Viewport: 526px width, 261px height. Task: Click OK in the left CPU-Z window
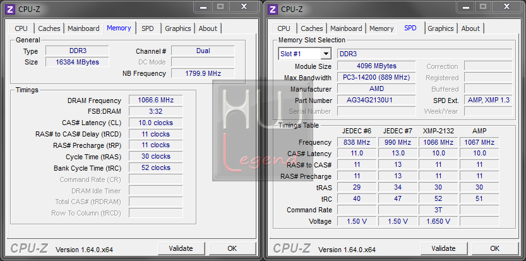232,248
